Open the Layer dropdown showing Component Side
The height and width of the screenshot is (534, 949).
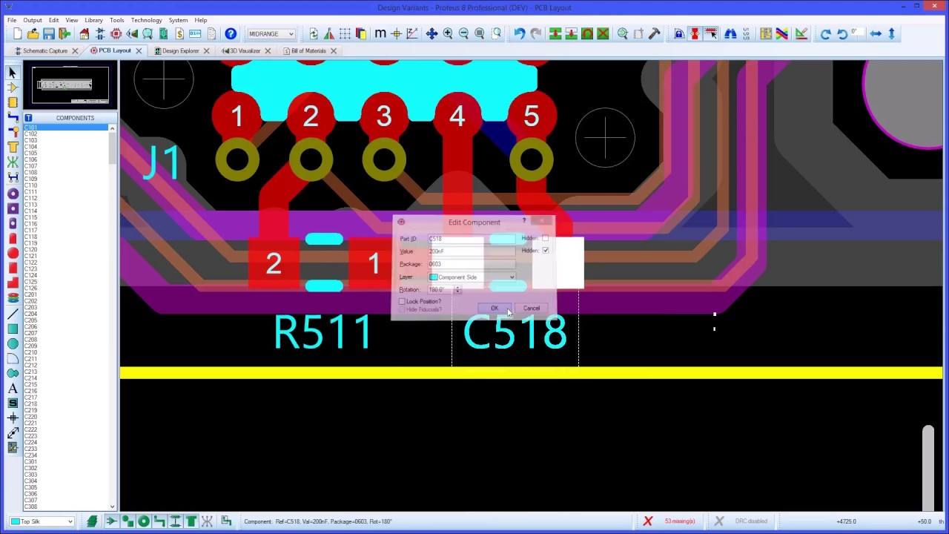[x=512, y=277]
